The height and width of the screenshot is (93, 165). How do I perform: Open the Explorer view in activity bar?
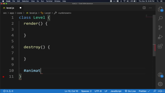(160, 9)
